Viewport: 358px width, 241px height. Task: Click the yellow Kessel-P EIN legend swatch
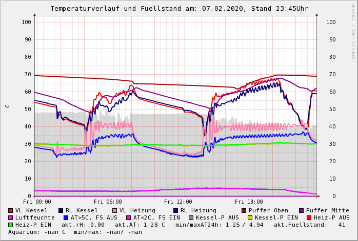pyautogui.click(x=250, y=217)
